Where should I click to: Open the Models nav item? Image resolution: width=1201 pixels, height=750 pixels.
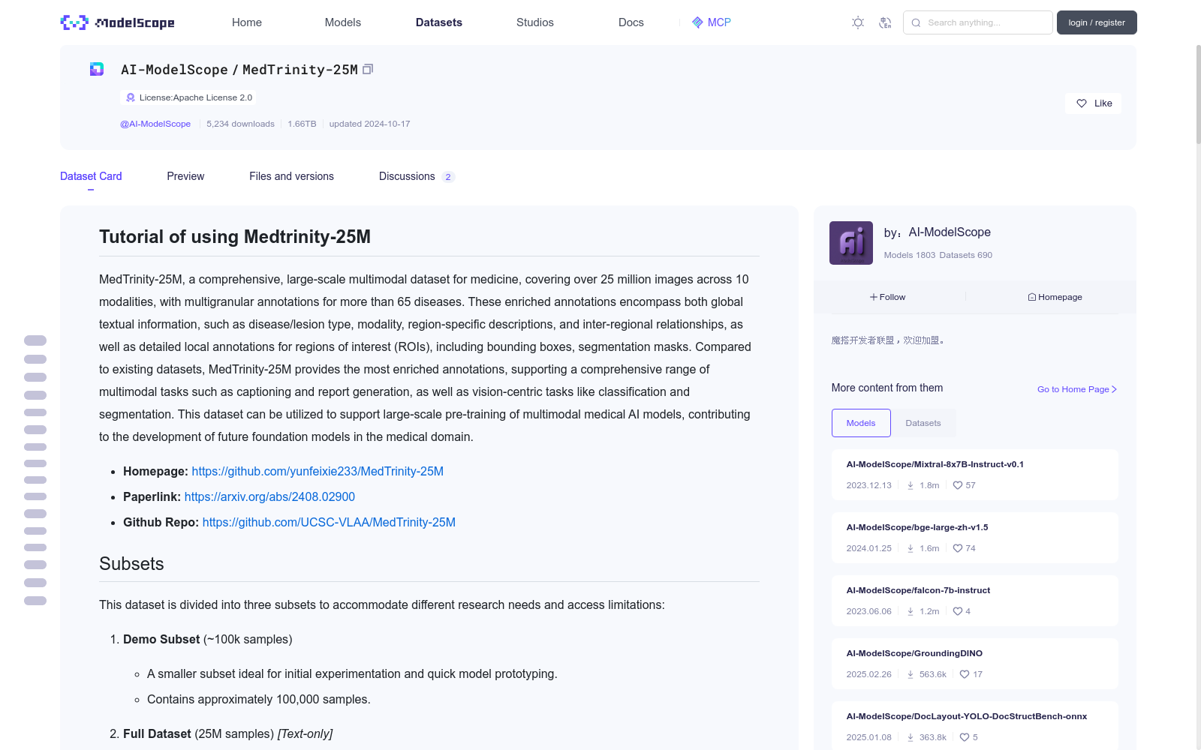[343, 22]
